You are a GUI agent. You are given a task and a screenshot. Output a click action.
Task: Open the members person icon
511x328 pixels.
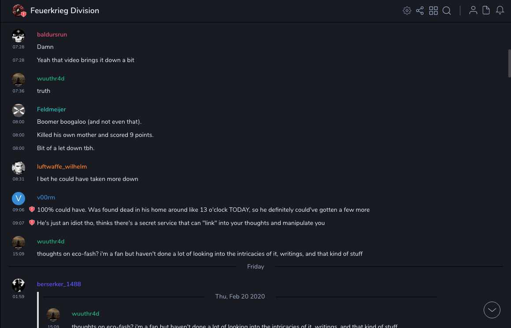coord(473,11)
